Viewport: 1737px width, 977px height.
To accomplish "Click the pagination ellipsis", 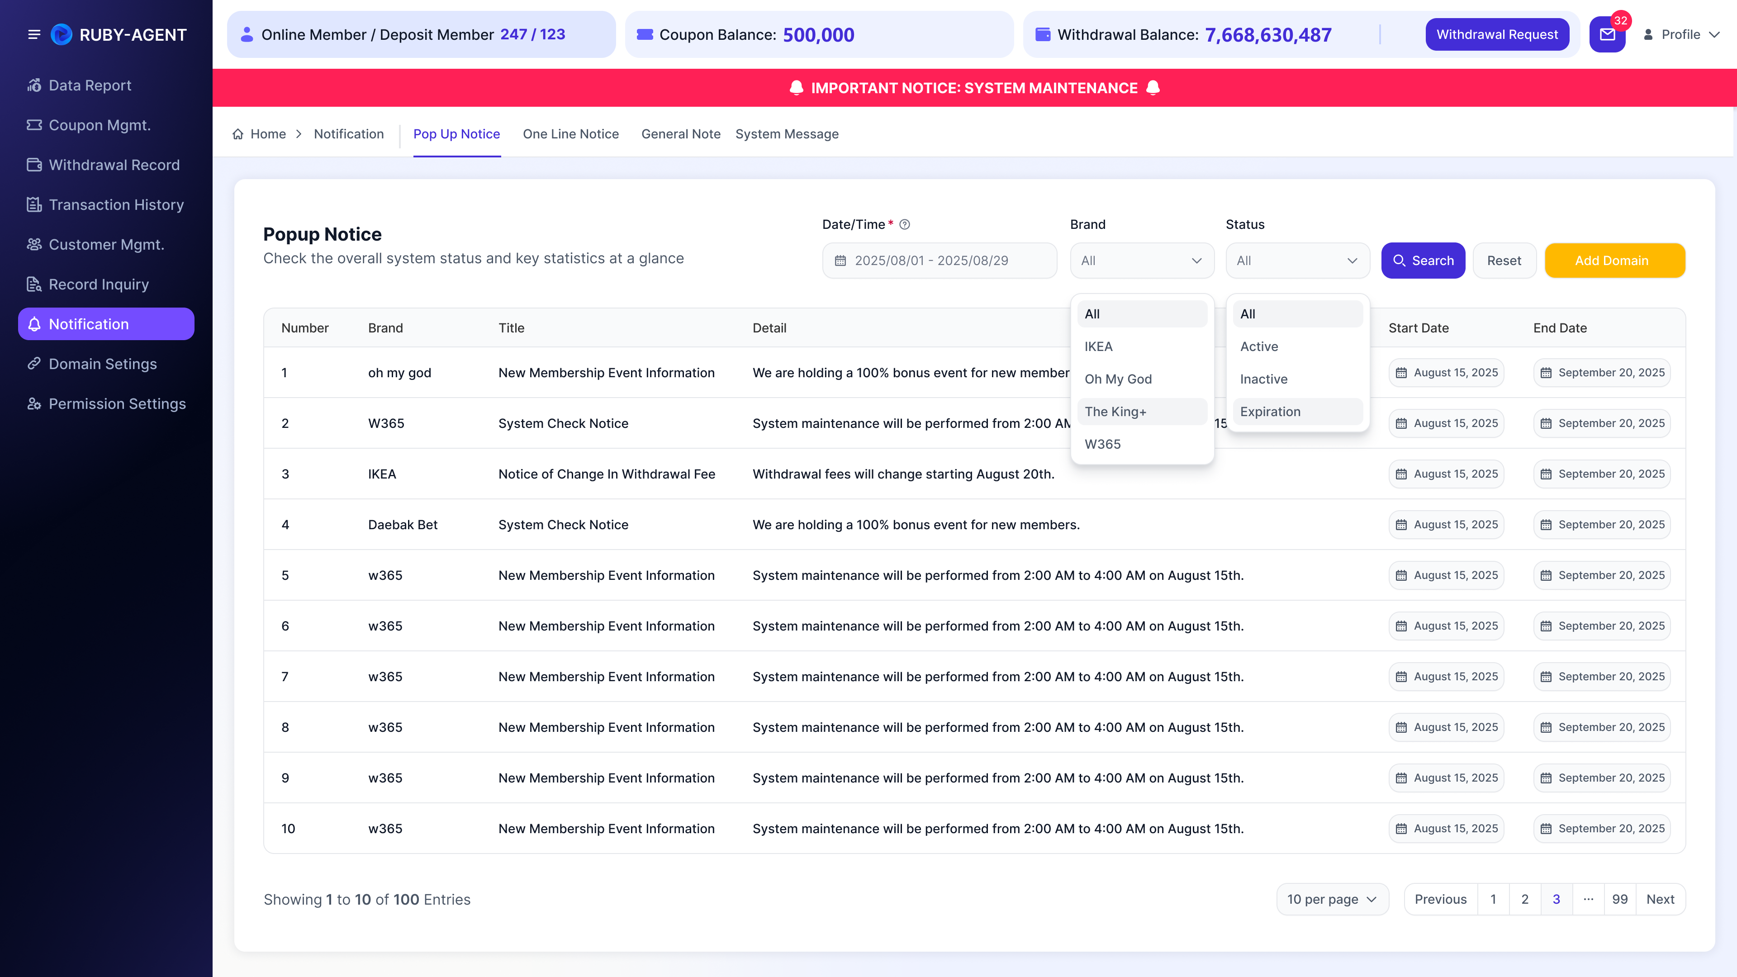I will (x=1588, y=900).
